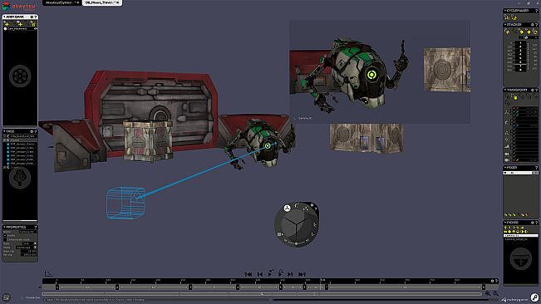Add a keyframe in Stacker
This screenshot has height=304, width=541.
pyautogui.click(x=507, y=32)
